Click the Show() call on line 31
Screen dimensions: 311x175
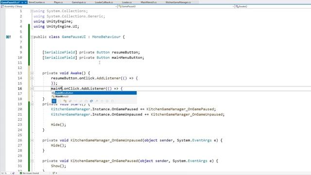(x=58, y=166)
